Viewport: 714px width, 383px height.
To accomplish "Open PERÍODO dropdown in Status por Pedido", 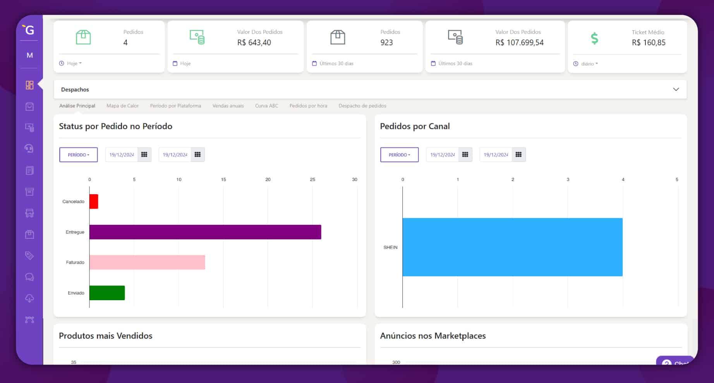I will [79, 155].
